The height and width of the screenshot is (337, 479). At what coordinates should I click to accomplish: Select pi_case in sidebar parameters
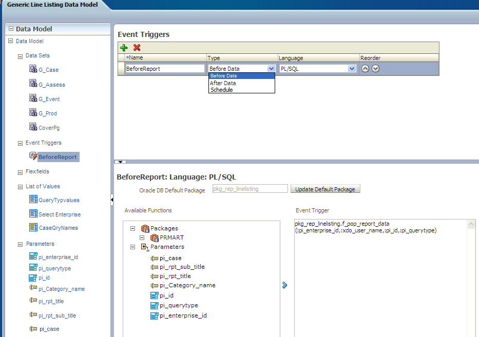(x=49, y=329)
